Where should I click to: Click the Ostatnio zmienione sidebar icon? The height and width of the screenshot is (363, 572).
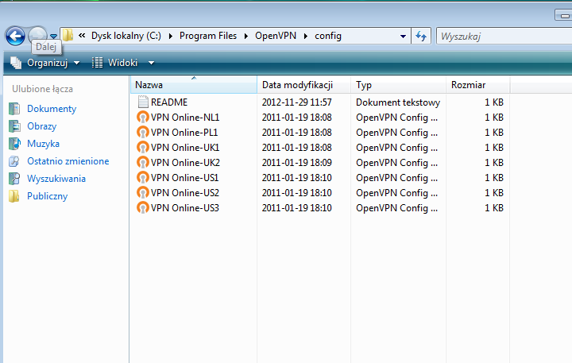pyautogui.click(x=14, y=161)
